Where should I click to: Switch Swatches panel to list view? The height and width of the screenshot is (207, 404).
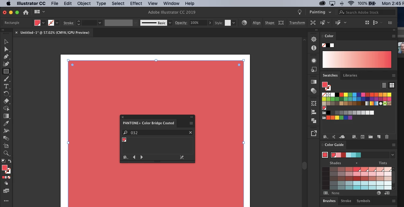(x=384, y=85)
